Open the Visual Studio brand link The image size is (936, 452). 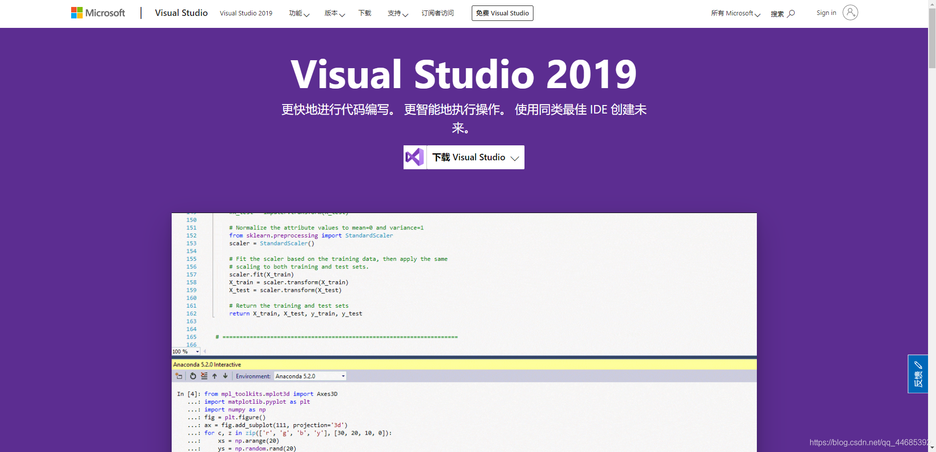point(181,13)
